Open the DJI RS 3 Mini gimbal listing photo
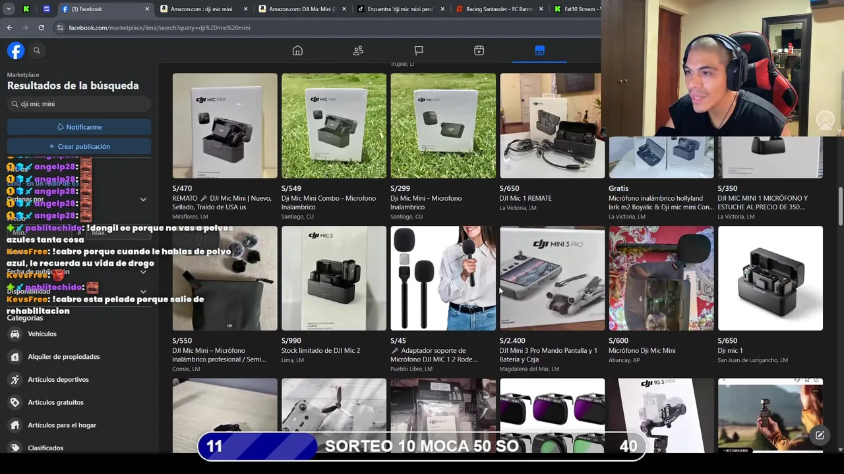The height and width of the screenshot is (474, 844). 661,415
